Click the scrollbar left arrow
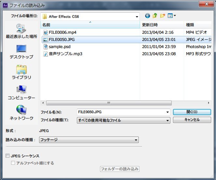The image size is (216, 180). (43, 103)
